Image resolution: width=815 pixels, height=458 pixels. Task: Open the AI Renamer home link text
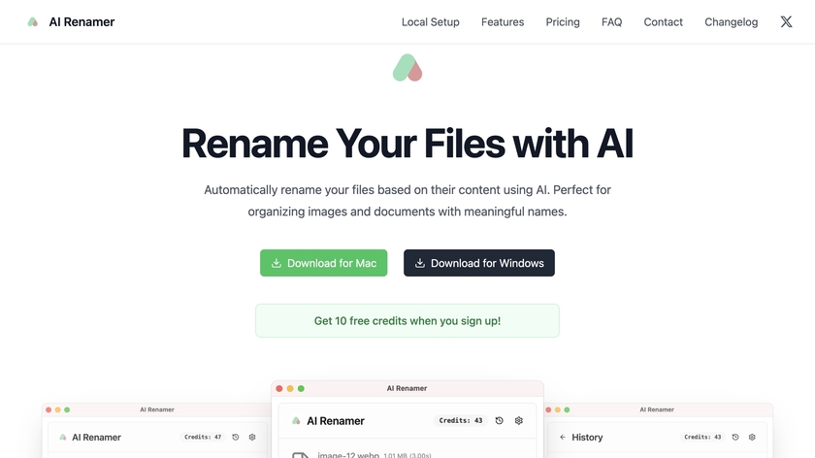[x=81, y=22]
